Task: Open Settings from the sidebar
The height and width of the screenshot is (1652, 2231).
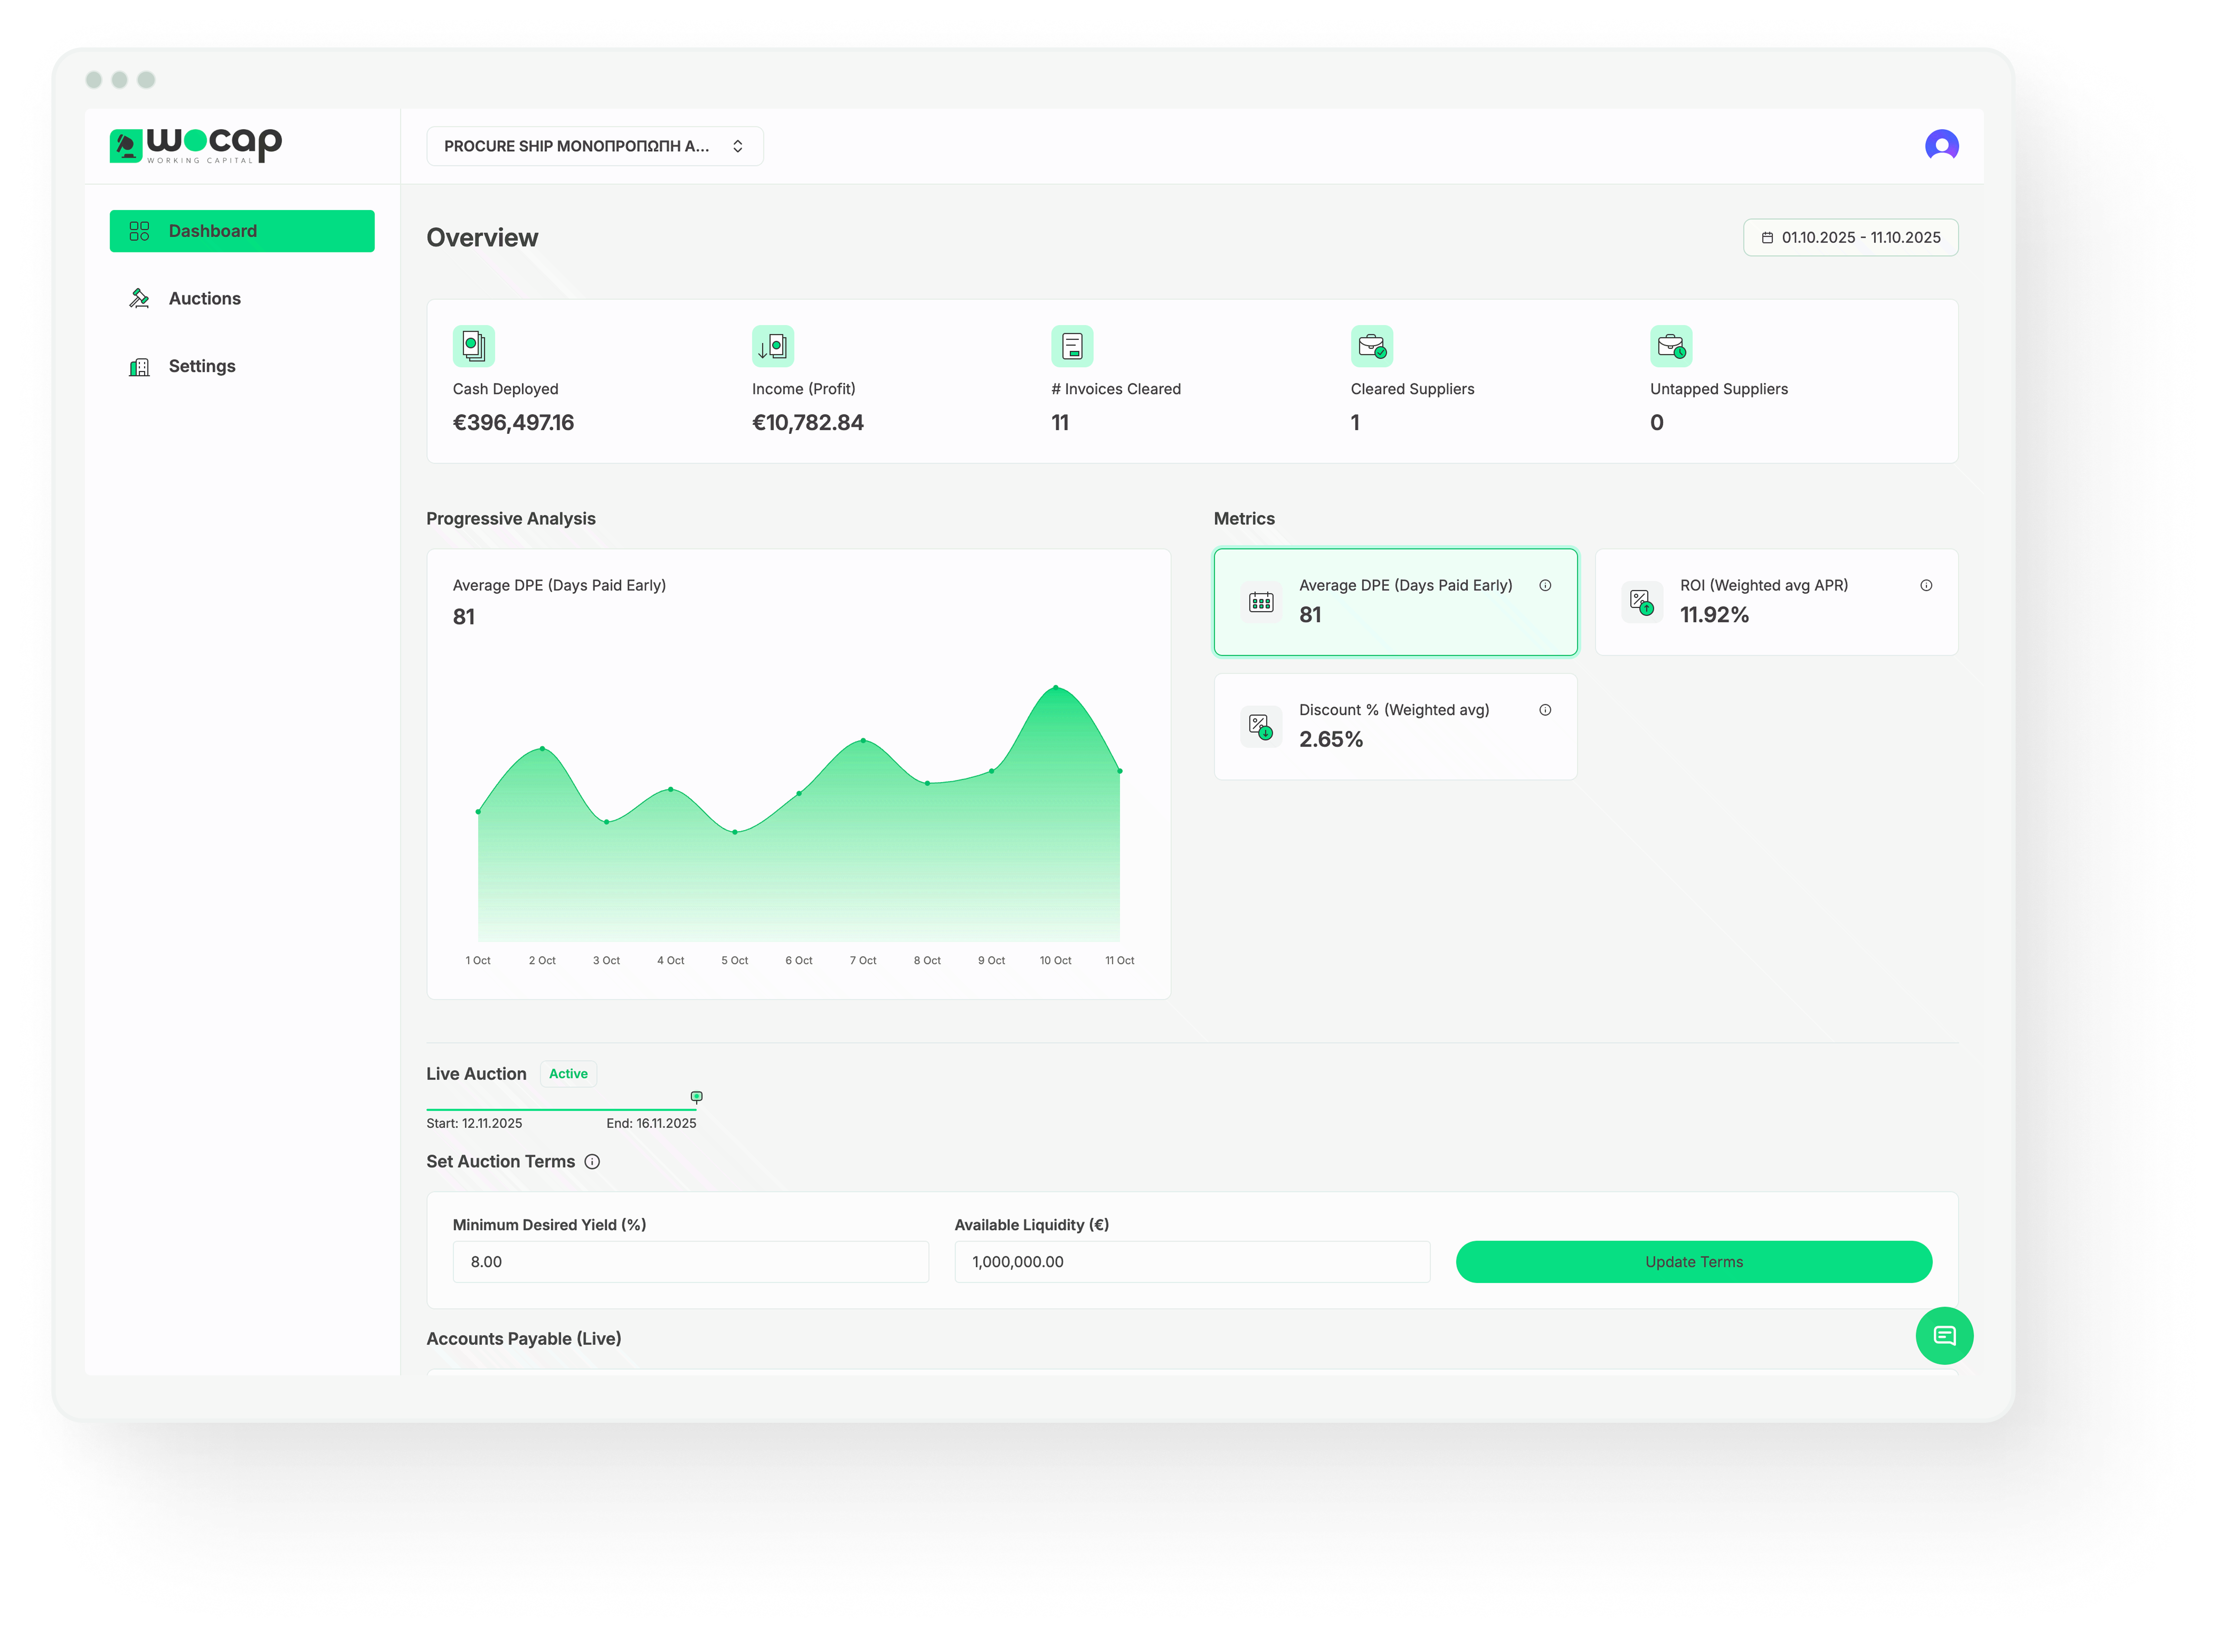Action: pos(201,366)
